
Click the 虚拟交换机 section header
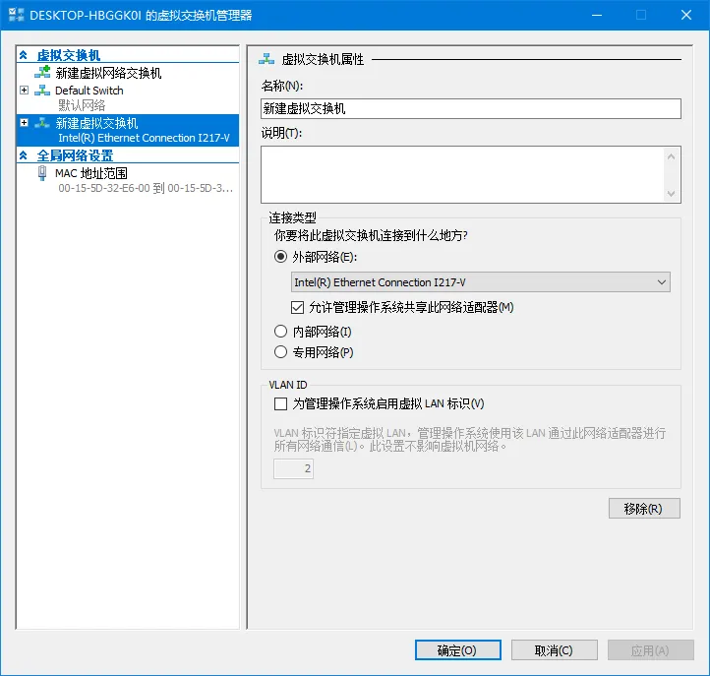69,55
